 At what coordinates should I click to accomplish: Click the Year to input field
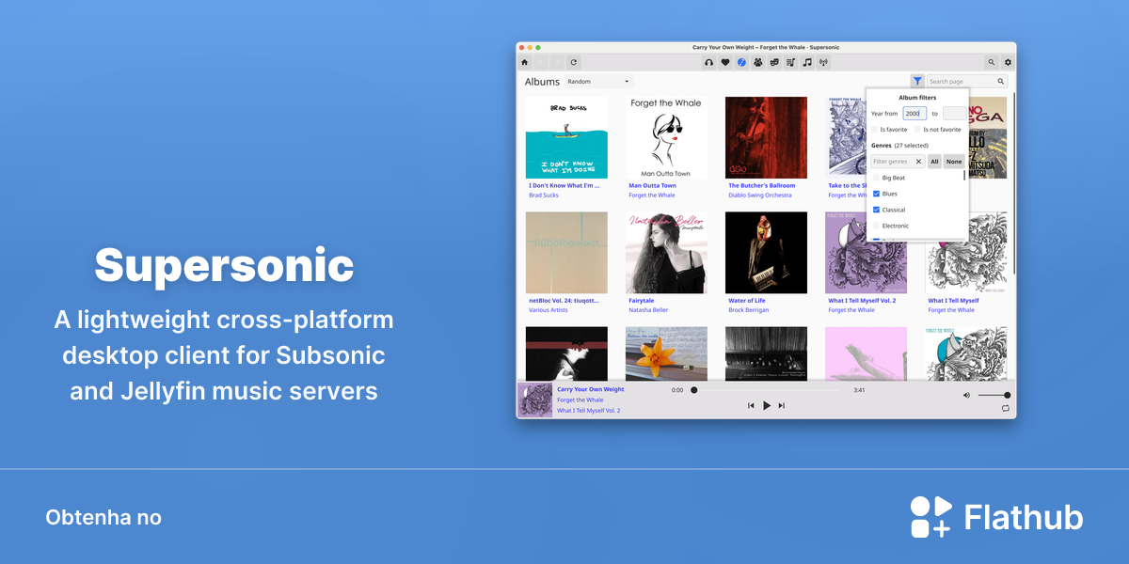coord(954,113)
